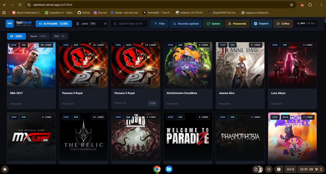Go back with browser back arrow
Image resolution: width=326 pixels, height=174 pixels.
4,5
